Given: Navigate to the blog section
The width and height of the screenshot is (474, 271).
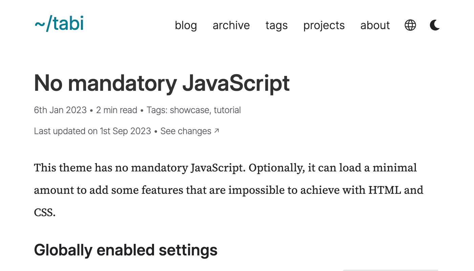Looking at the screenshot, I should coord(186,25).
